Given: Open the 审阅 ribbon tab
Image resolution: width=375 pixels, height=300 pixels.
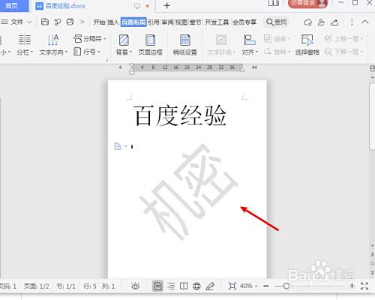Looking at the screenshot, I should tap(167, 22).
